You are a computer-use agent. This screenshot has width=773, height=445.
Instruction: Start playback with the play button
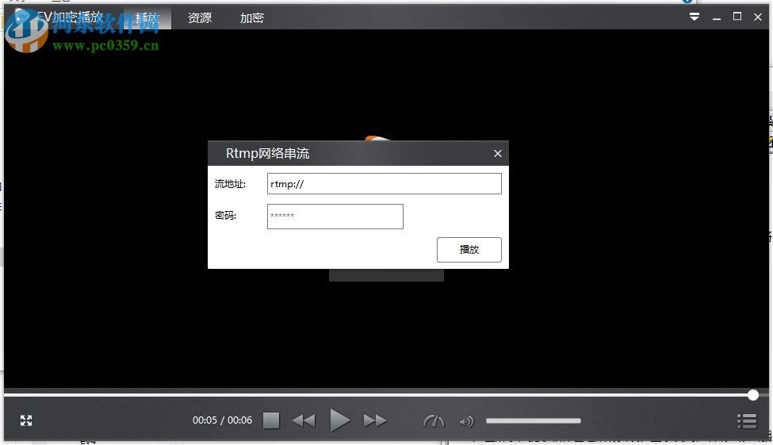[339, 420]
